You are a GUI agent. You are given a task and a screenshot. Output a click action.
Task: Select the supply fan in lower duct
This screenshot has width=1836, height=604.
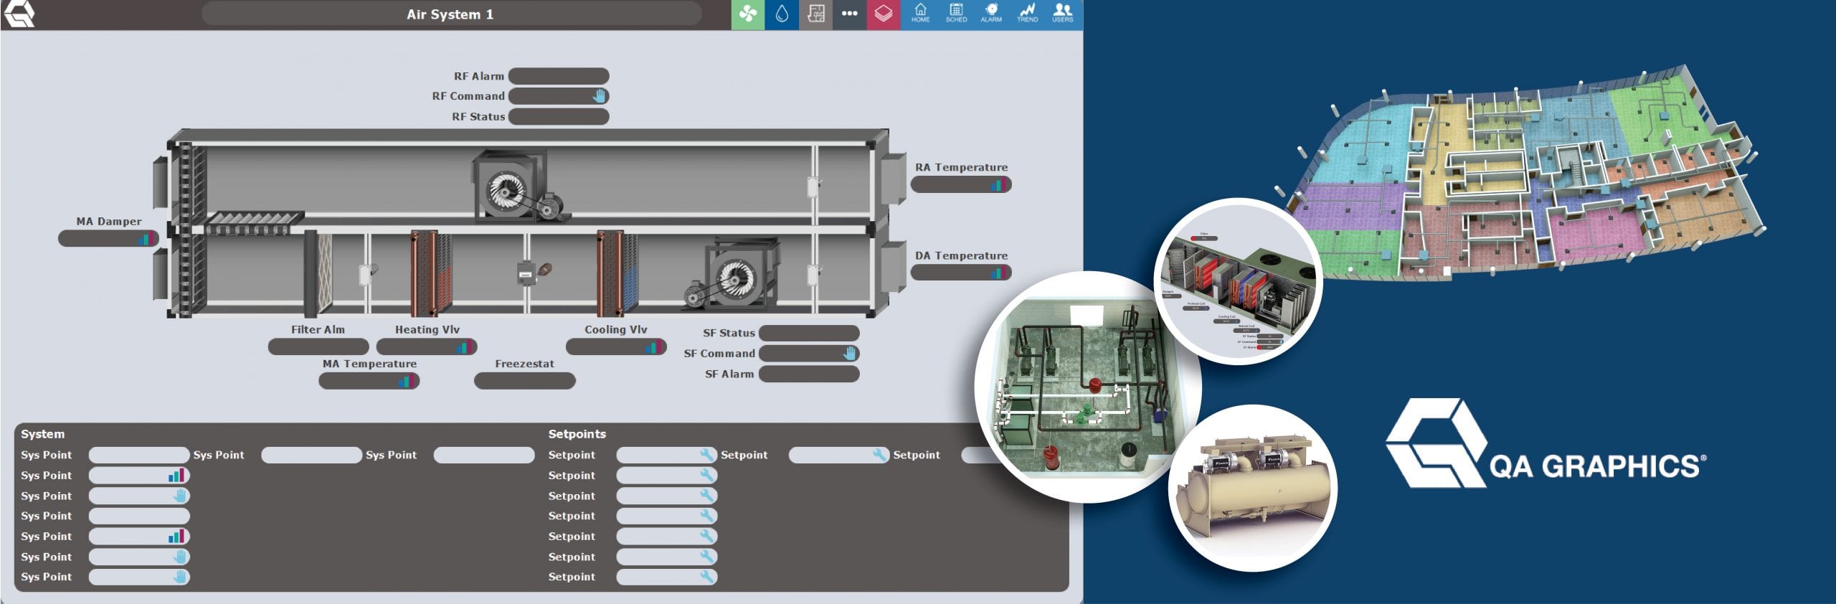(732, 275)
